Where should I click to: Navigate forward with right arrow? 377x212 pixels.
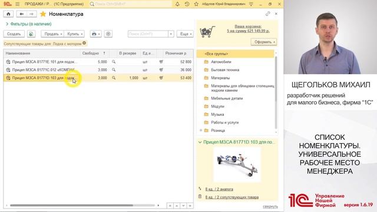click(x=31, y=14)
